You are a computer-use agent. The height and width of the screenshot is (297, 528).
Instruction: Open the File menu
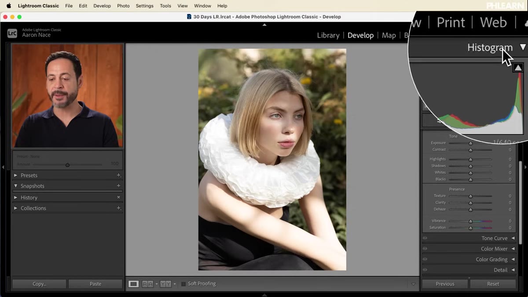click(69, 6)
